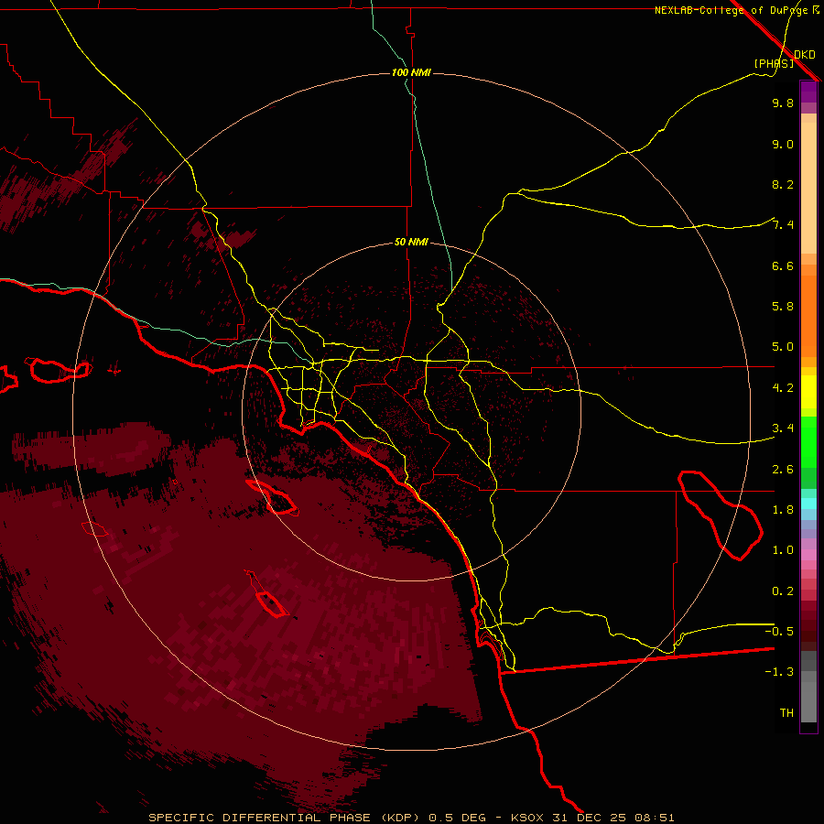
Task: Click the 8.2 legend value
Action: (783, 184)
